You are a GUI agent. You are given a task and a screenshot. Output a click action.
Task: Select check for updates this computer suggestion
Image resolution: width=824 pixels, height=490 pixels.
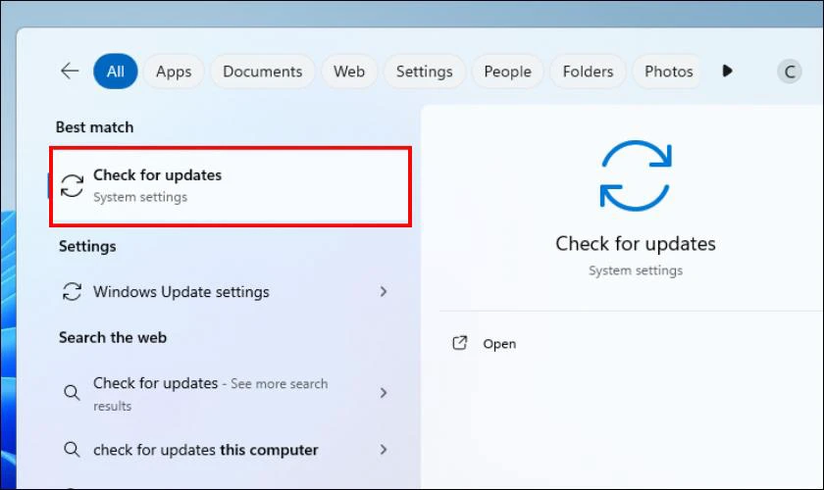[226, 450]
